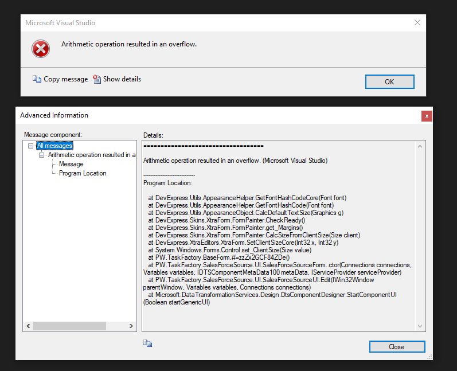Click the Advanced Information resize grip
Viewport: 457px width, 371px height.
point(429,357)
